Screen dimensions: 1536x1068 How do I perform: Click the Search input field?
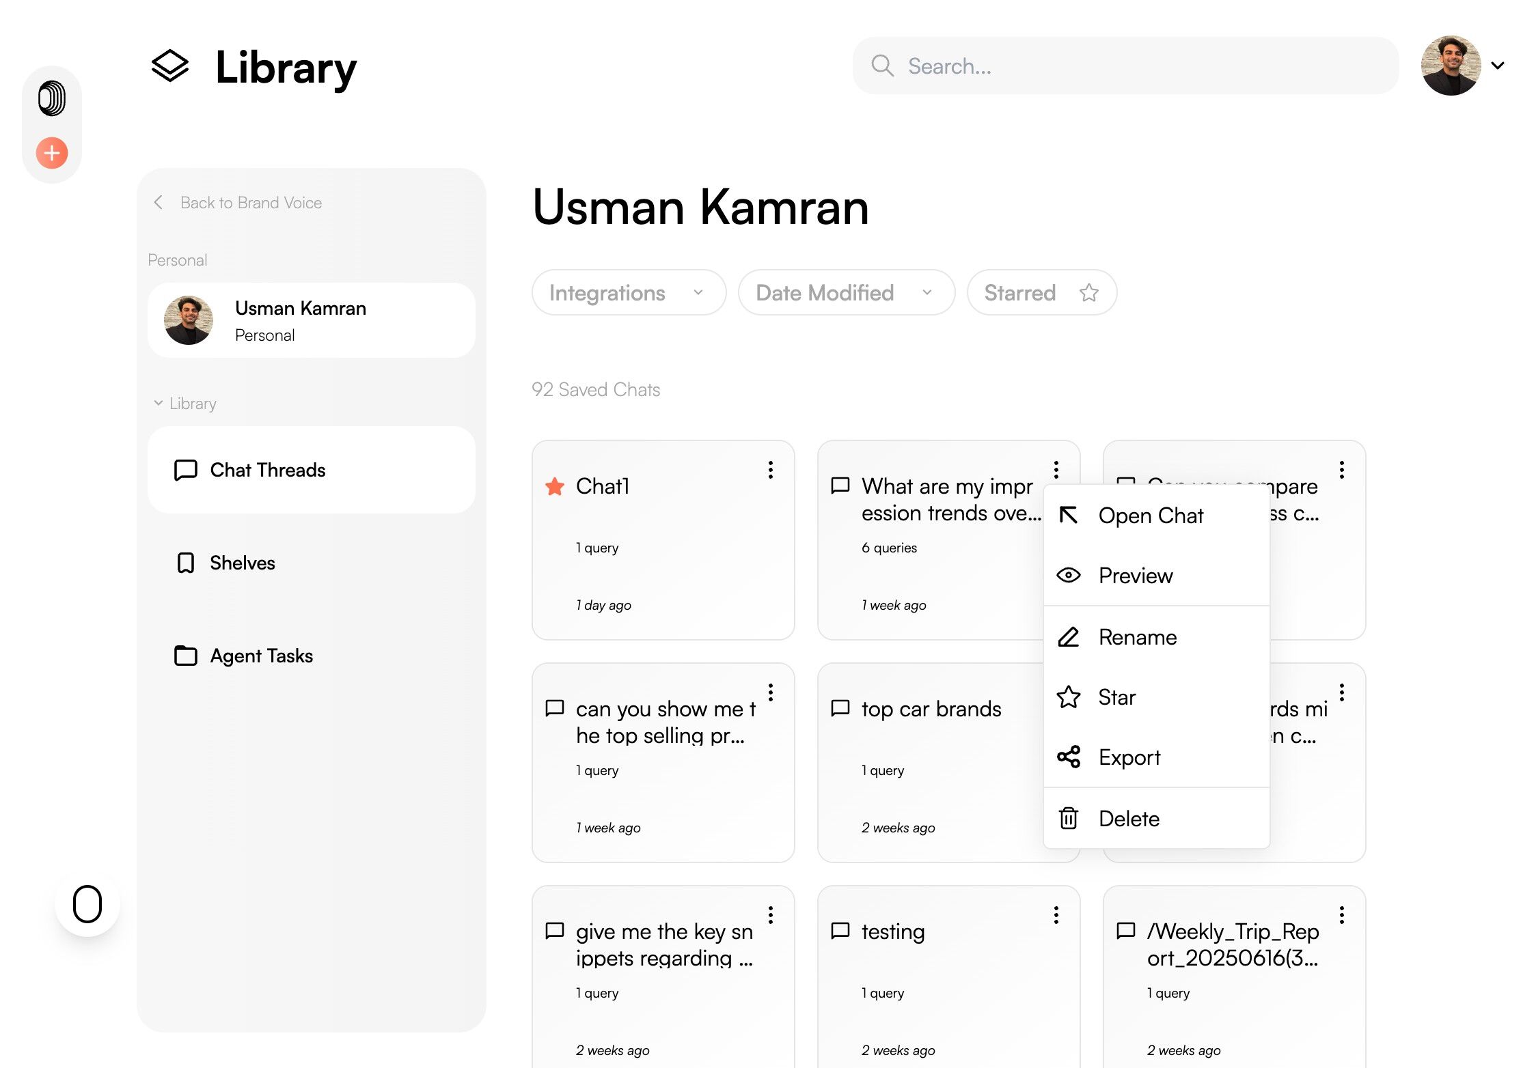pos(1125,66)
